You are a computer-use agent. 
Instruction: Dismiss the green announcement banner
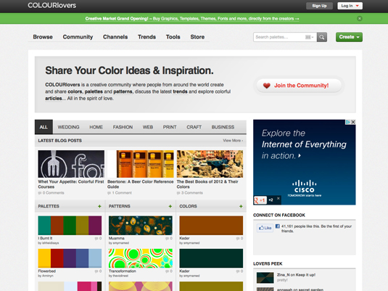click(360, 19)
